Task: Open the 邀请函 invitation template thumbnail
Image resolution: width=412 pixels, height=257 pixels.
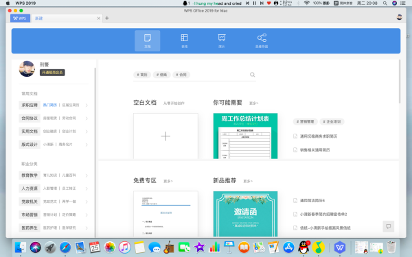Action: click(245, 214)
